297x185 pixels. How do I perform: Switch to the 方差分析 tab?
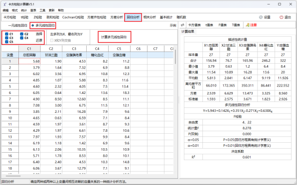pos(117,17)
